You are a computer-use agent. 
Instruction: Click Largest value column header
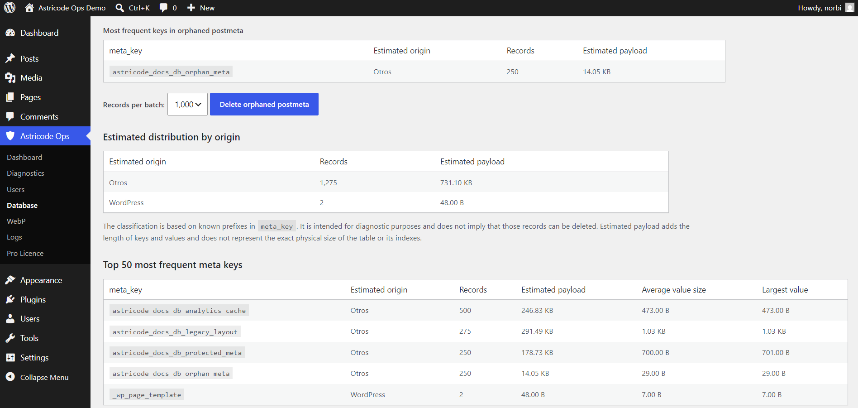(785, 290)
